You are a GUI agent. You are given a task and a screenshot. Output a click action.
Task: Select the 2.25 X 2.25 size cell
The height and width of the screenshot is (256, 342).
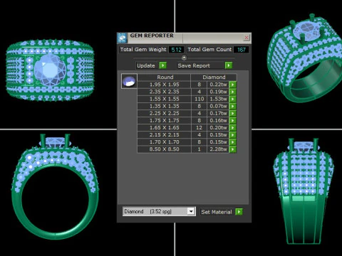(x=164, y=113)
